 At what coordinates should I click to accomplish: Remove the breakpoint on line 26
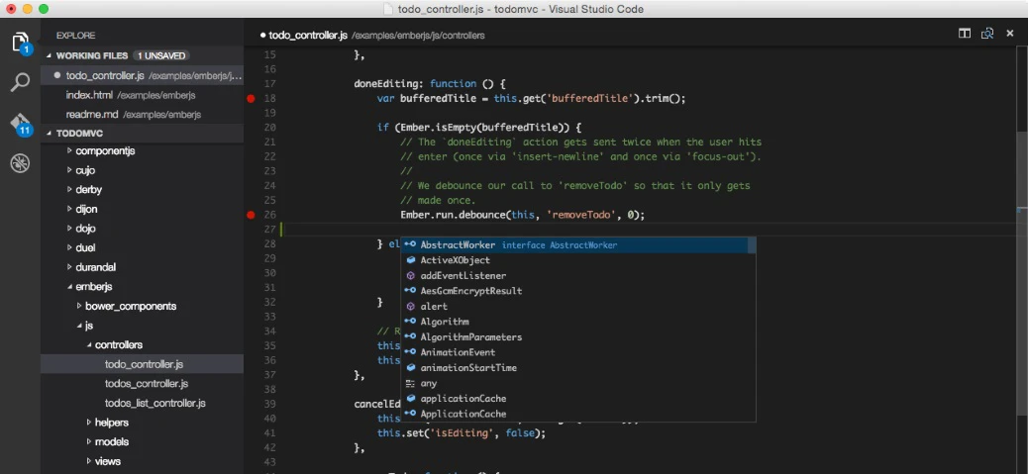click(x=251, y=215)
